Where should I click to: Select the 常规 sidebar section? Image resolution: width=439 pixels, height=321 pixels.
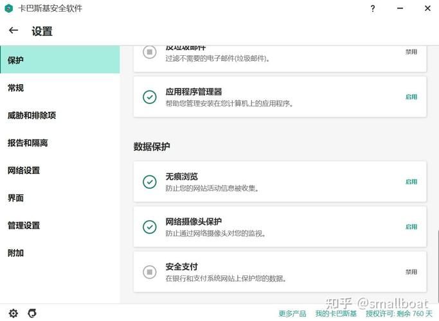pos(60,88)
